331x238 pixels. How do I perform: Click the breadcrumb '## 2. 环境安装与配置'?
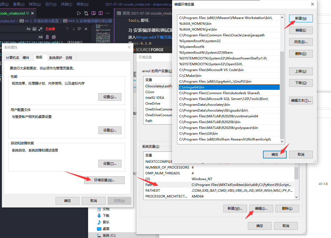tap(41, 21)
